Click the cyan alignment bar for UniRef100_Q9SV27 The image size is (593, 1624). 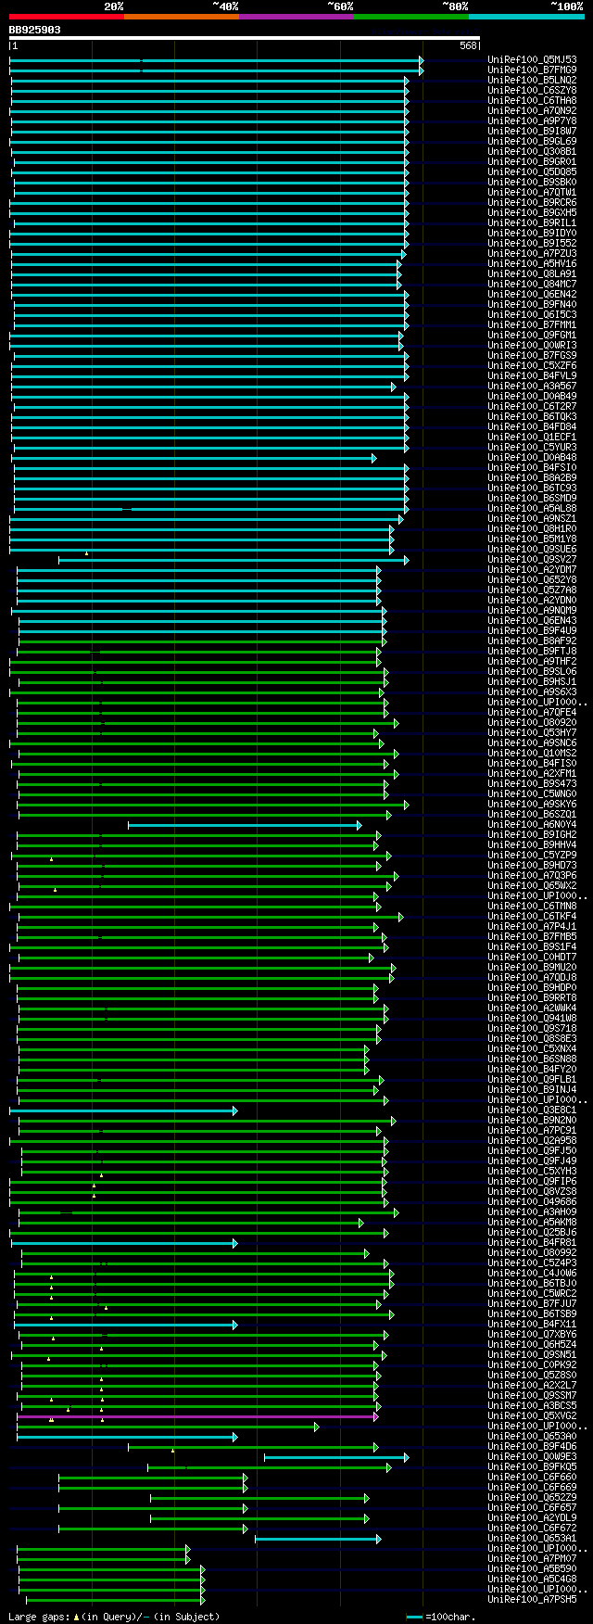click(x=233, y=560)
